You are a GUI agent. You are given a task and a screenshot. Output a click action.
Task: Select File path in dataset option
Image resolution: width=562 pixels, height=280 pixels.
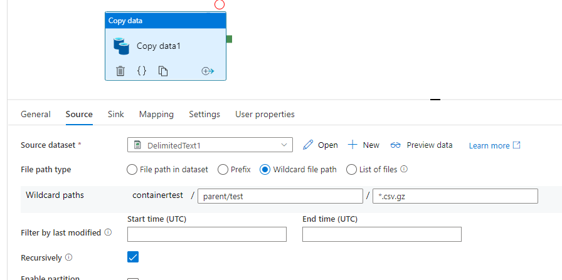tap(132, 169)
